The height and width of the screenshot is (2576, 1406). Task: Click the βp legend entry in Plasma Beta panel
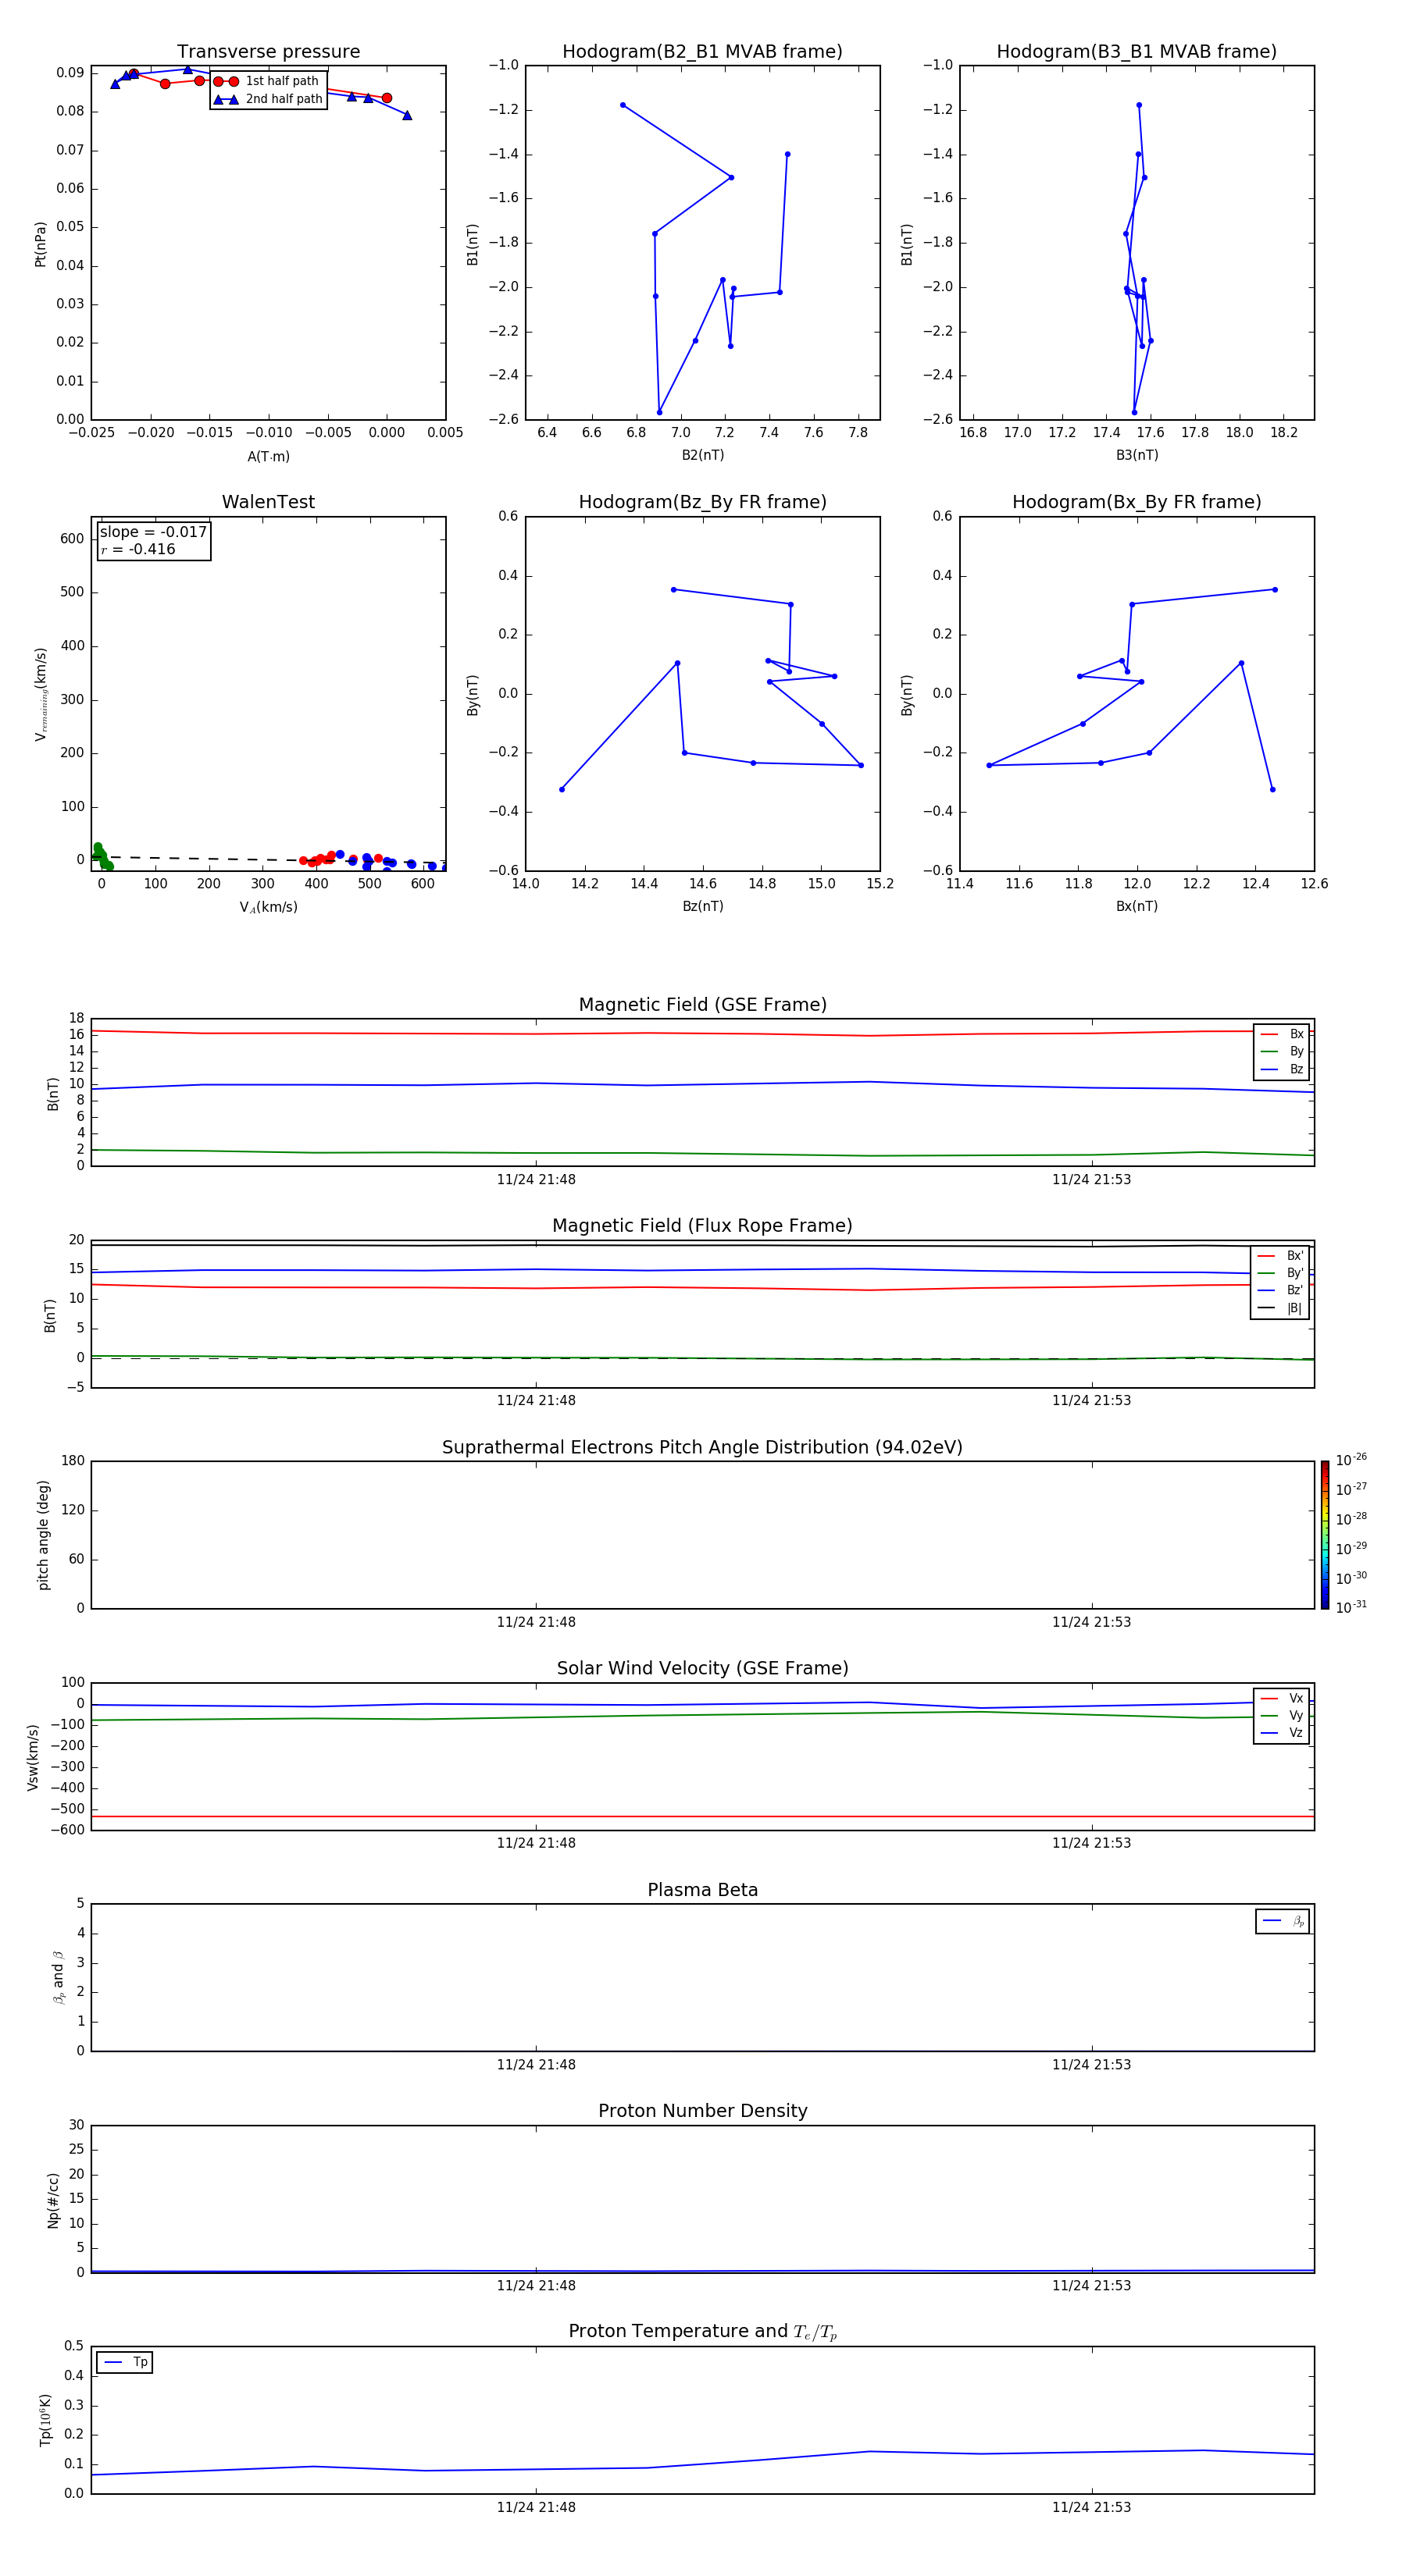(x=1283, y=1921)
